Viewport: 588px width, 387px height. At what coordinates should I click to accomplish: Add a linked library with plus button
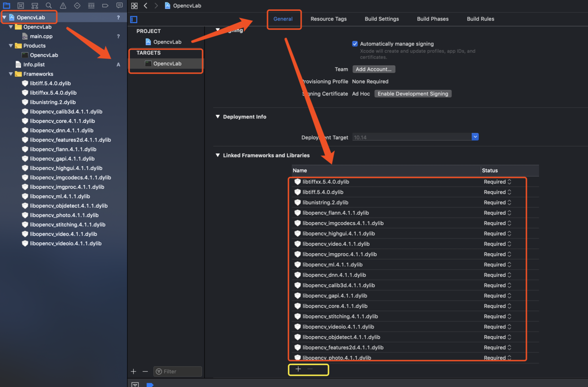pyautogui.click(x=298, y=369)
